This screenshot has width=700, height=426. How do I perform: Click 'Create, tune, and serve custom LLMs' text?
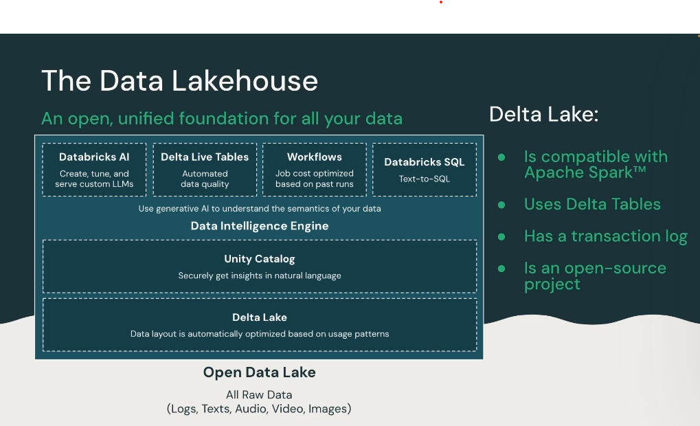(94, 179)
